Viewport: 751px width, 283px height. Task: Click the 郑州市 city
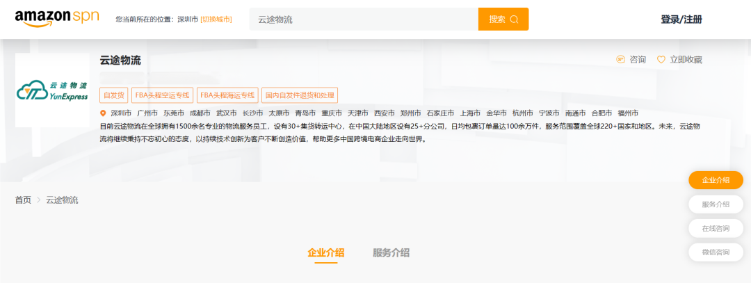(410, 113)
